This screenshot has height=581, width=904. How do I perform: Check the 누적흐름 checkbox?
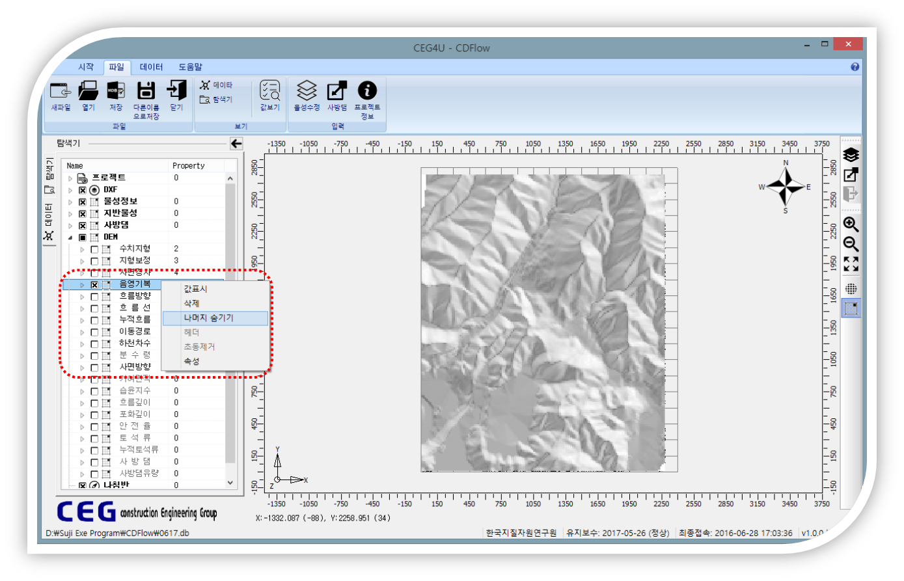pyautogui.click(x=94, y=320)
